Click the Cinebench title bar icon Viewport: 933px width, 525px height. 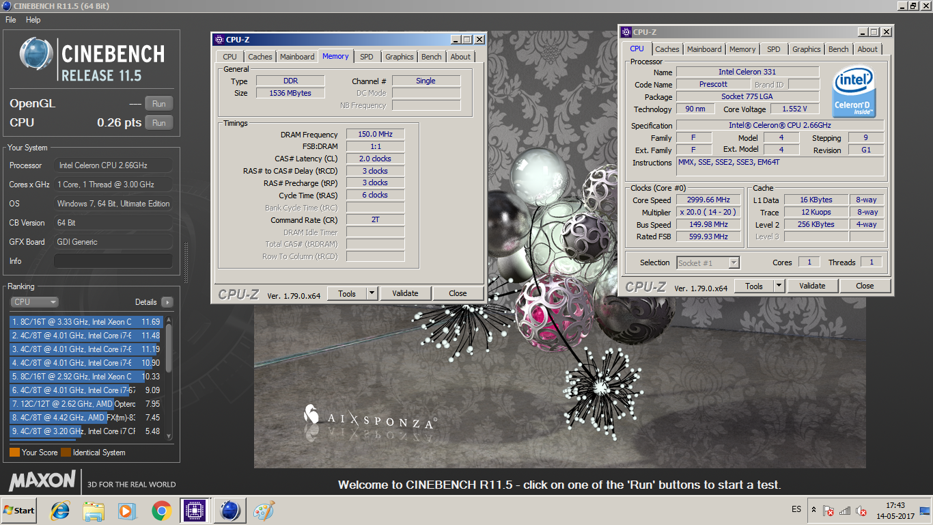point(7,6)
